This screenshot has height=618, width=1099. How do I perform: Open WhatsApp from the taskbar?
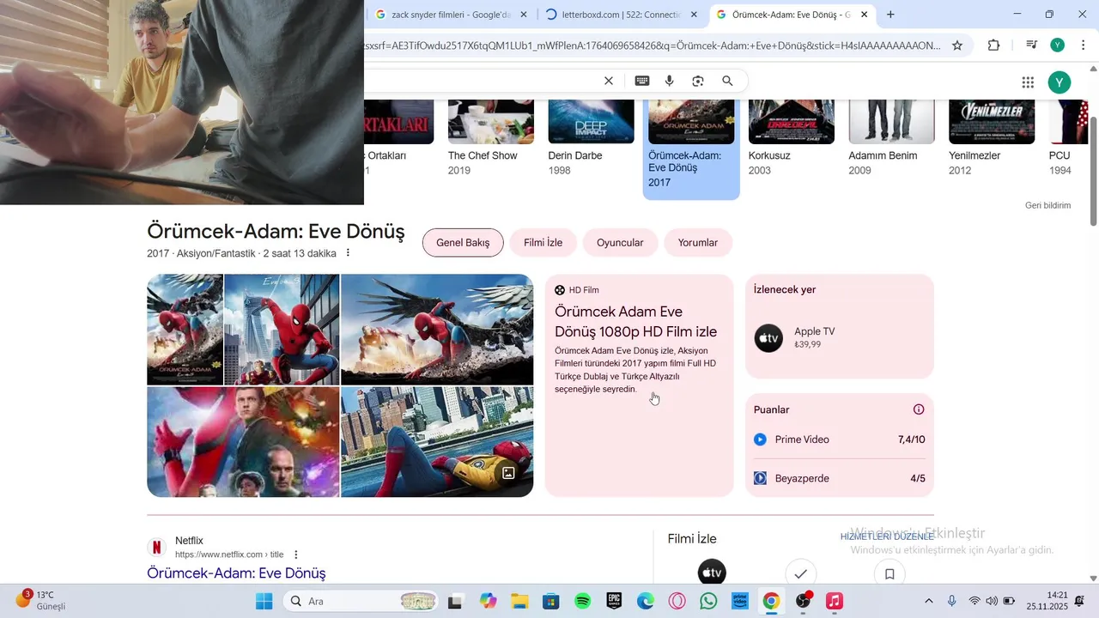point(708,601)
